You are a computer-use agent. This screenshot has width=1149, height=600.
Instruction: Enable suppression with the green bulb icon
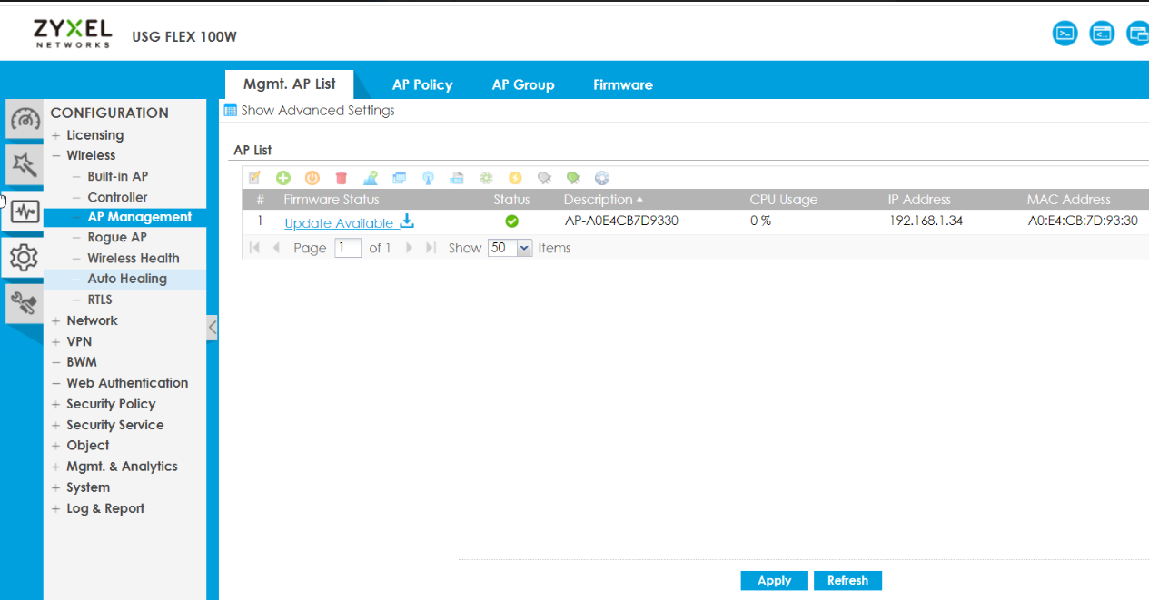[x=573, y=177]
